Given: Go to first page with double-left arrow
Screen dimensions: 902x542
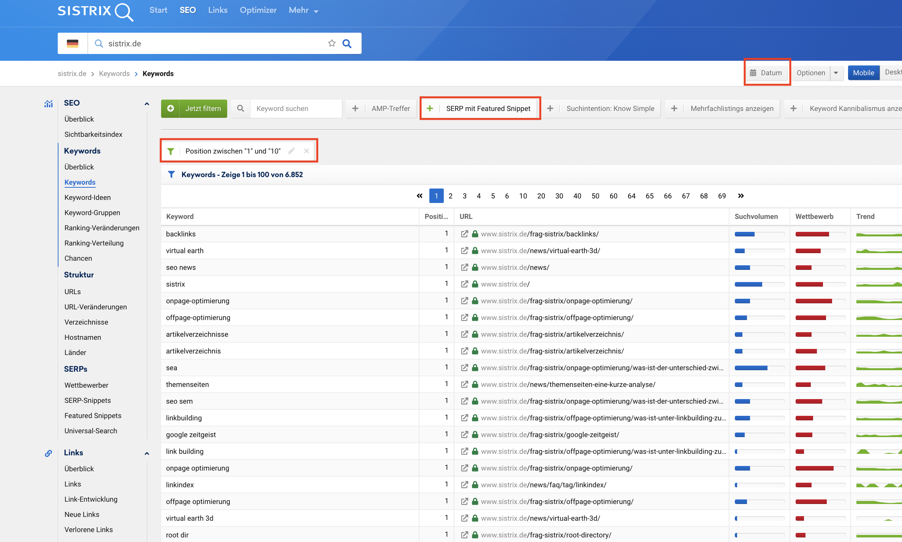Looking at the screenshot, I should point(419,196).
